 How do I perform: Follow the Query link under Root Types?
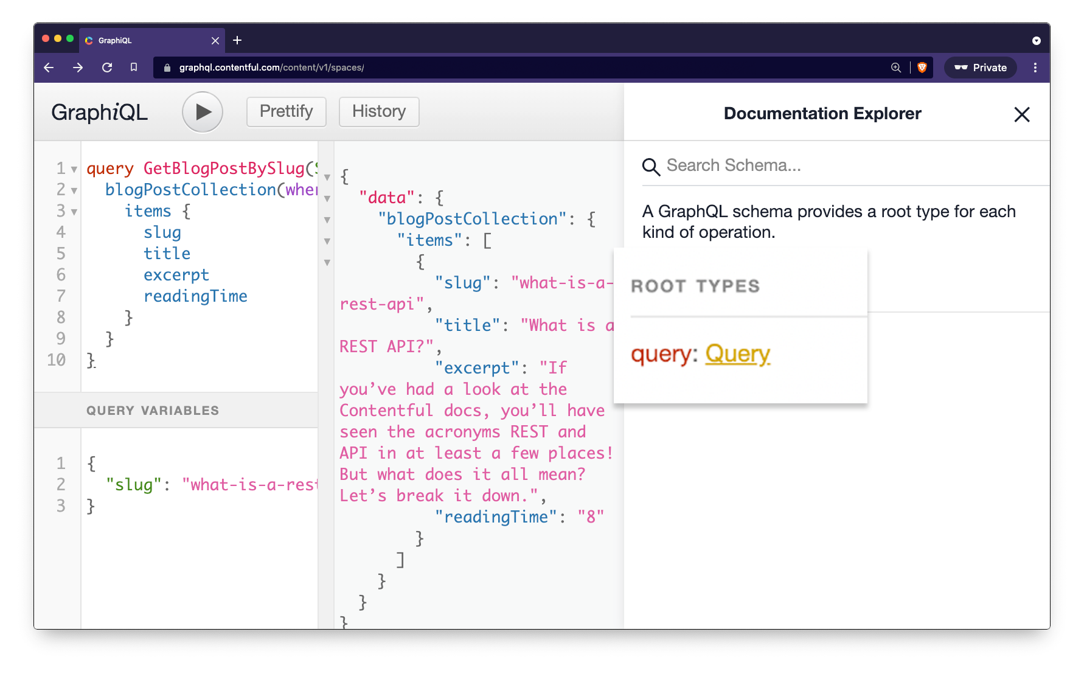[x=737, y=353]
